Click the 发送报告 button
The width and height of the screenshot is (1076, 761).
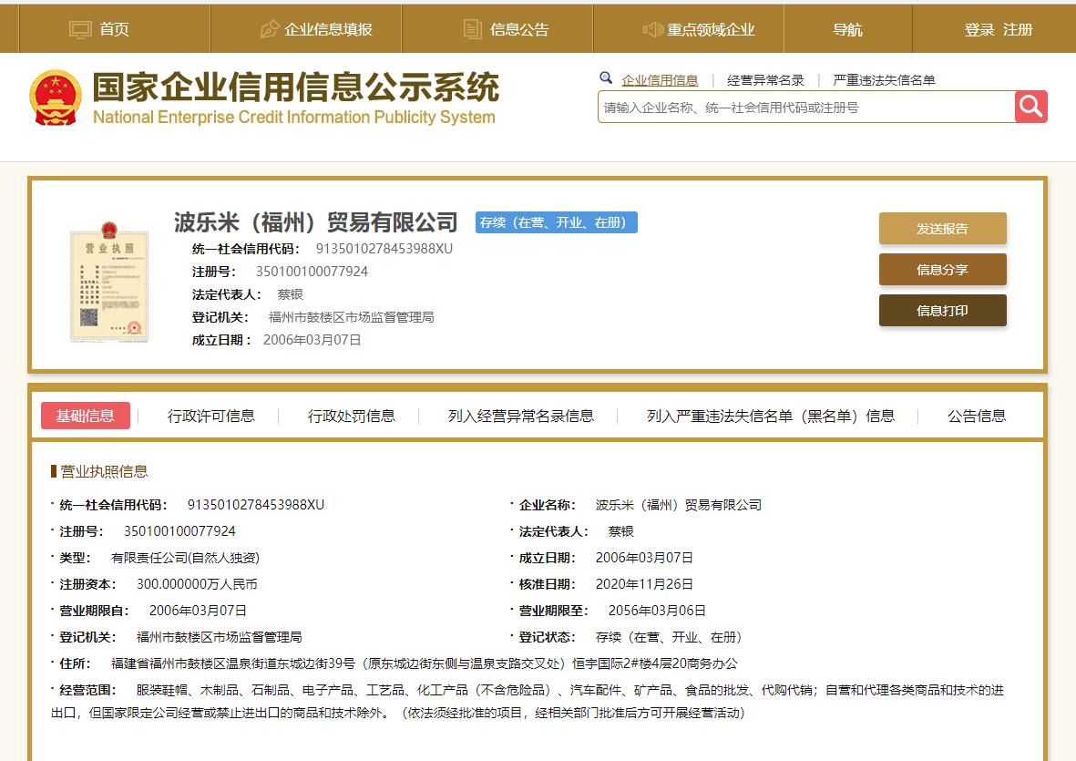[942, 228]
